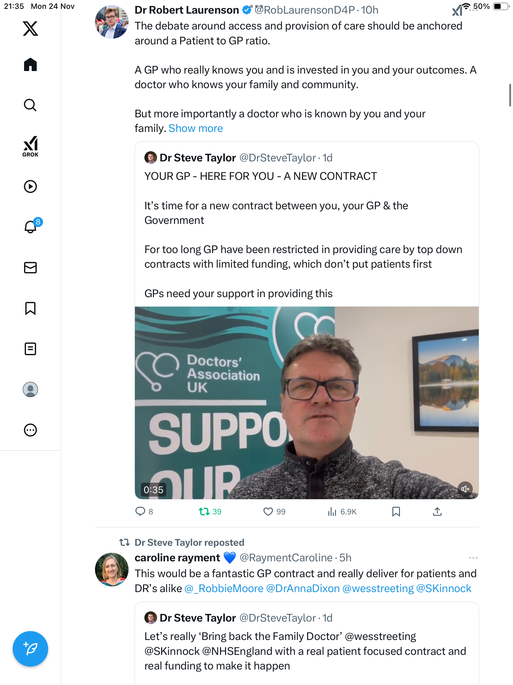Image resolution: width=513 pixels, height=685 pixels.
Task: Play the Doctors' Association UK video
Action: point(307,403)
